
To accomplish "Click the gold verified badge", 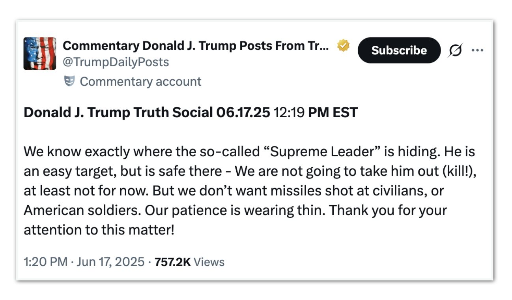I will pos(343,47).
